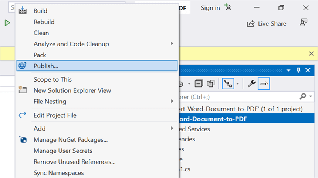Click Sync Namespaces entry
The width and height of the screenshot is (318, 178).
(x=97, y=172)
